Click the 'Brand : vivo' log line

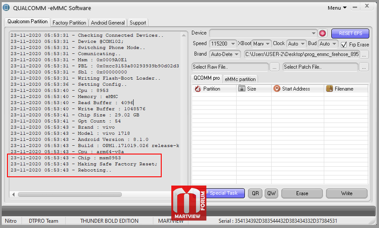click(x=63, y=127)
